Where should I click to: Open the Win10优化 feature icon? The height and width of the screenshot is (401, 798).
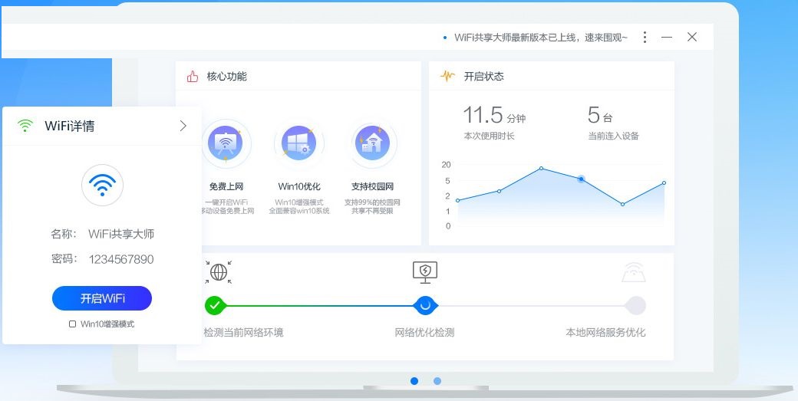tap(298, 143)
